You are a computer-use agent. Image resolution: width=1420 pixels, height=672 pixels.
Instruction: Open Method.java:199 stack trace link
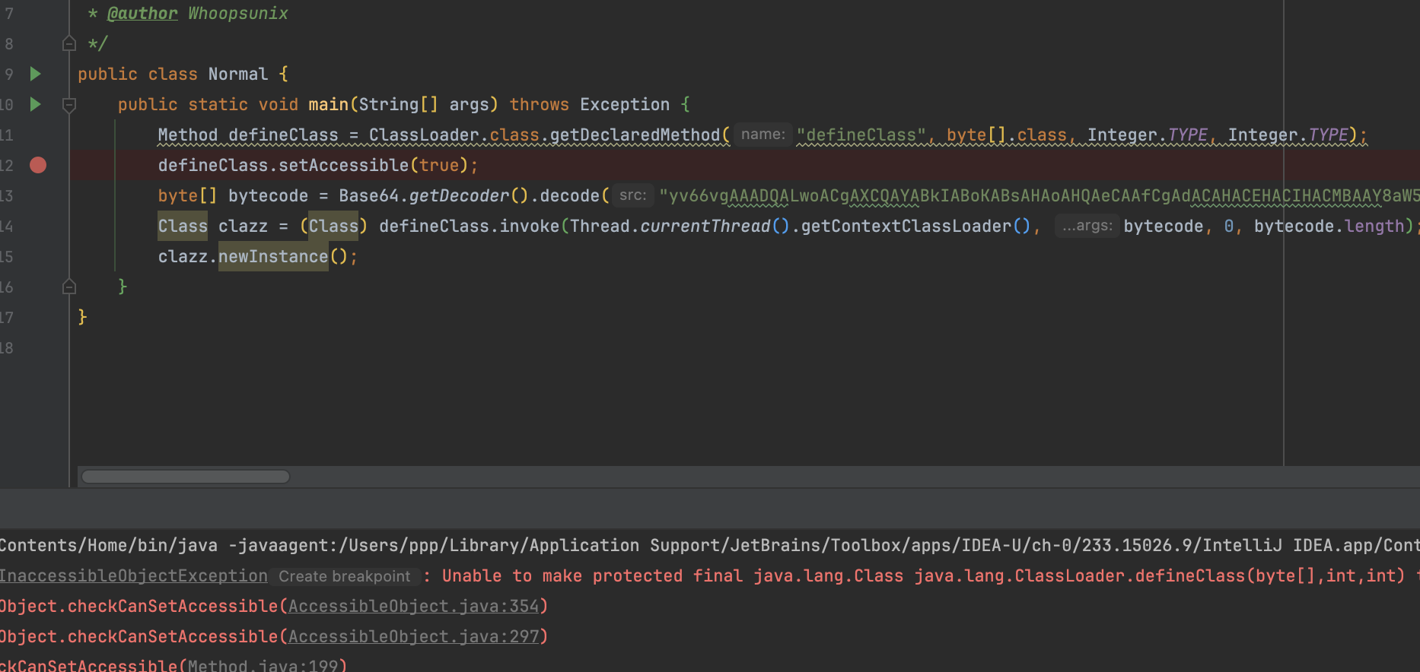(x=263, y=666)
